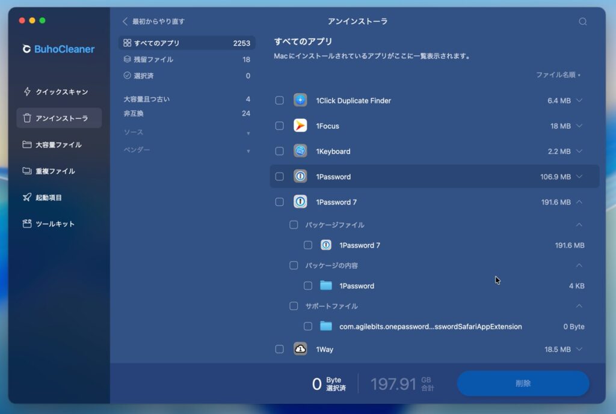Click the search magnifier icon
This screenshot has height=414, width=616.
tap(582, 22)
